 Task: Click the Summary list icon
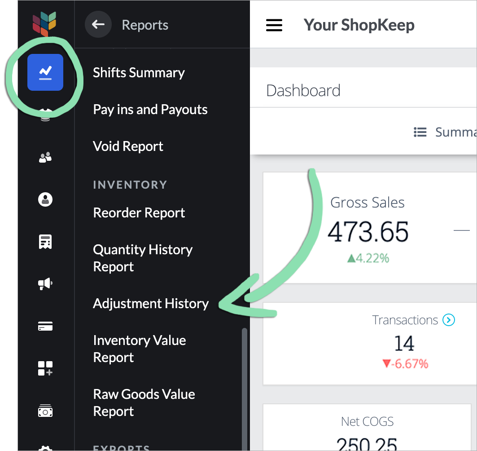coord(420,132)
